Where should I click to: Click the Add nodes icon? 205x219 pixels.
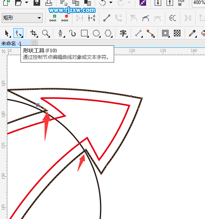point(53,18)
